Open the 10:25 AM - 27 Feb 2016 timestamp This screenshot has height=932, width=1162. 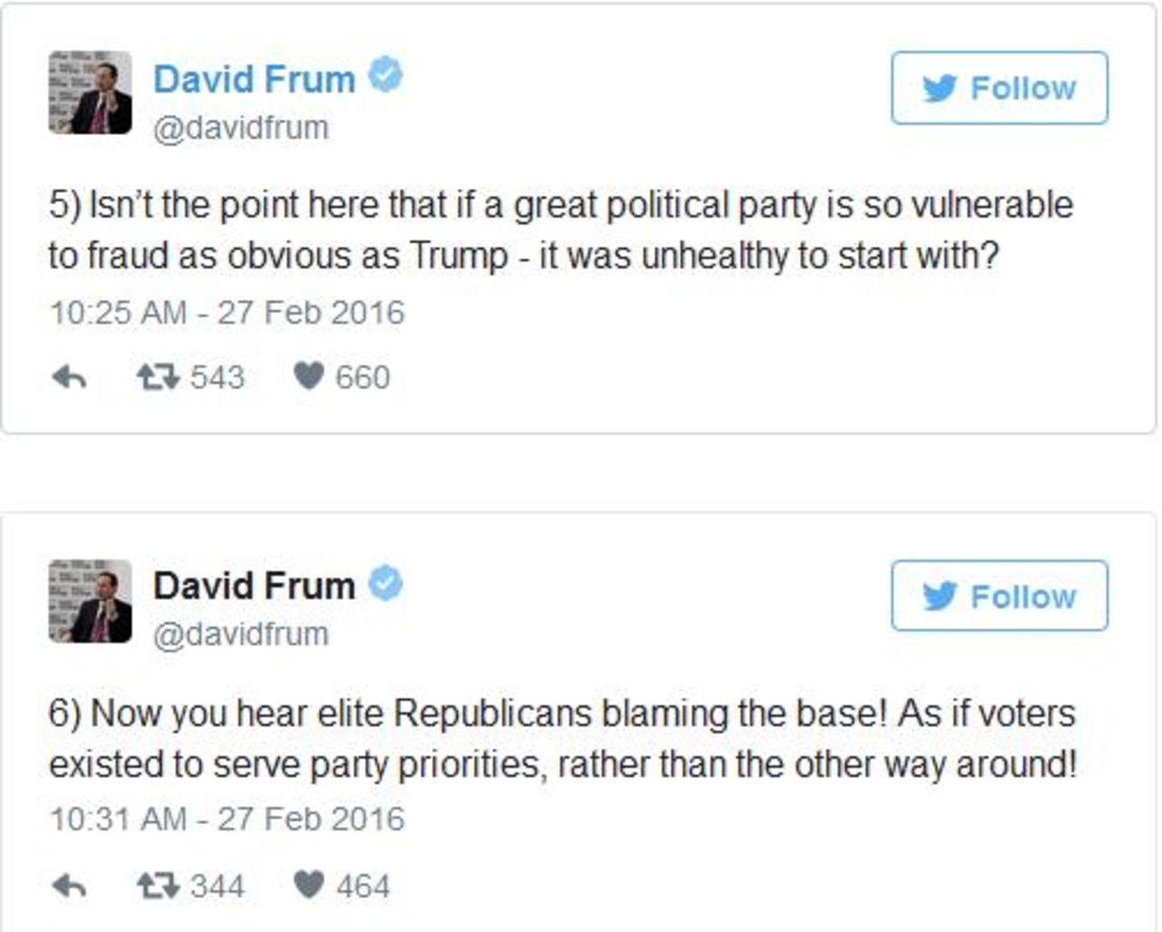(x=227, y=312)
